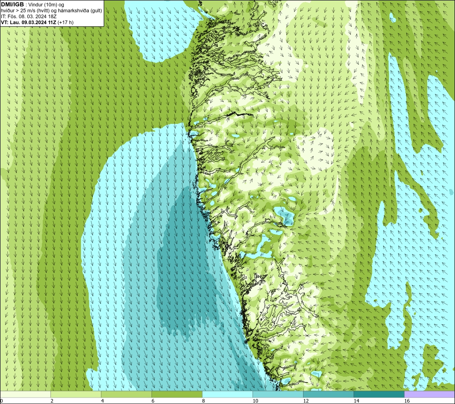Click the 'IT: Fös. 08. 03. 2024 18Z' line
Viewport: 455px width, 404px height.
[29, 16]
